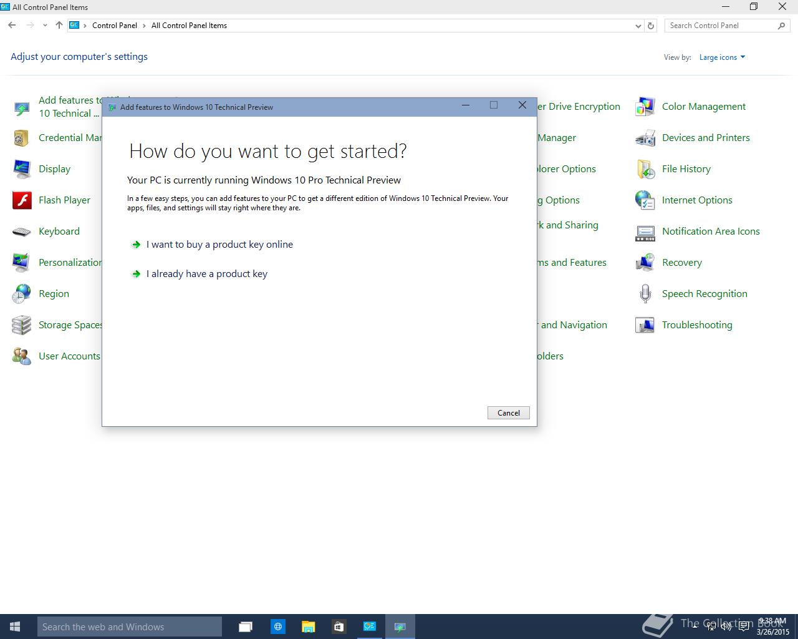Refresh the Control Panel address bar
Image resolution: width=798 pixels, height=639 pixels.
(x=651, y=26)
